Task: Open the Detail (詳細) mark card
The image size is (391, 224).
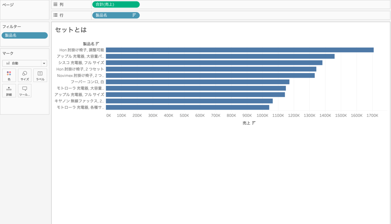Action: pyautogui.click(x=9, y=91)
